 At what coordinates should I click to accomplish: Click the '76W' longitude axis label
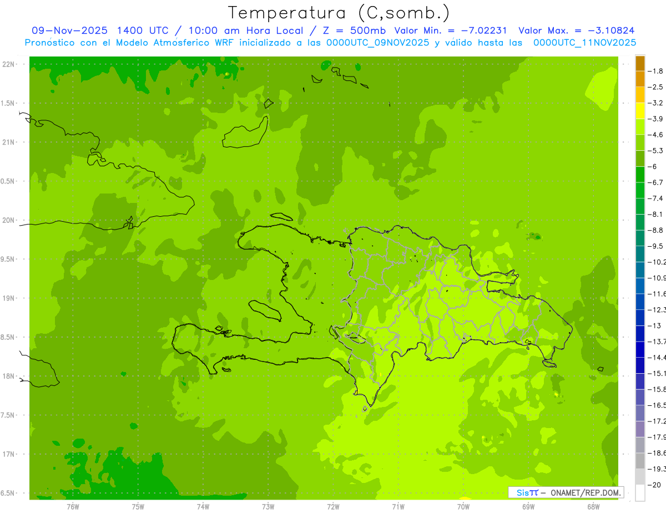73,507
